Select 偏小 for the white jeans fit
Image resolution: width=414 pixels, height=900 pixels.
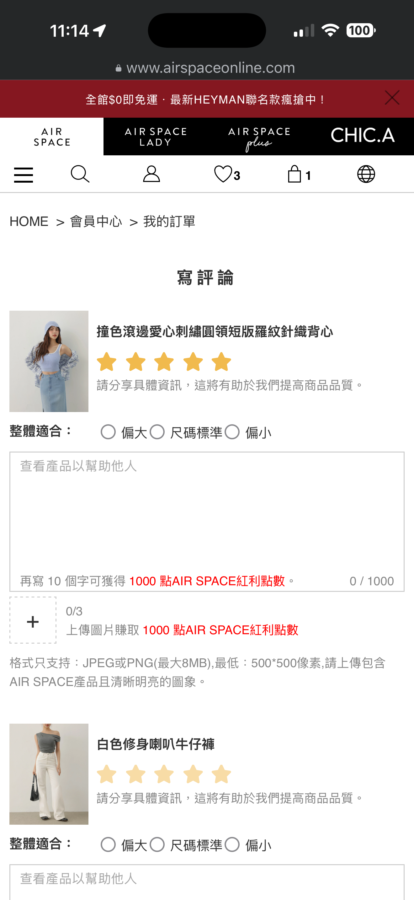coord(232,845)
